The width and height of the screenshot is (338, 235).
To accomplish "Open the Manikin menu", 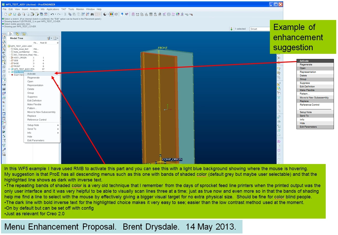I will point(80,9).
